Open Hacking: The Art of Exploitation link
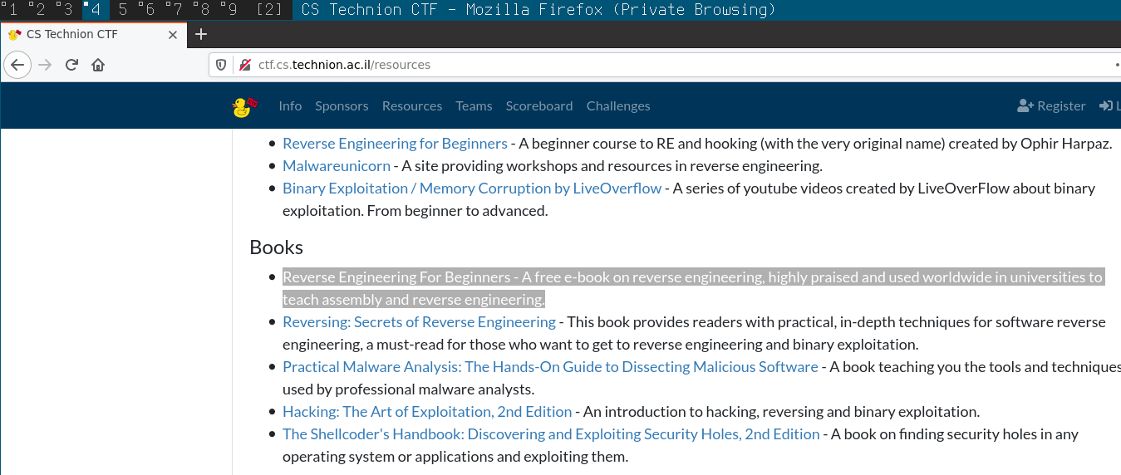 click(x=427, y=412)
